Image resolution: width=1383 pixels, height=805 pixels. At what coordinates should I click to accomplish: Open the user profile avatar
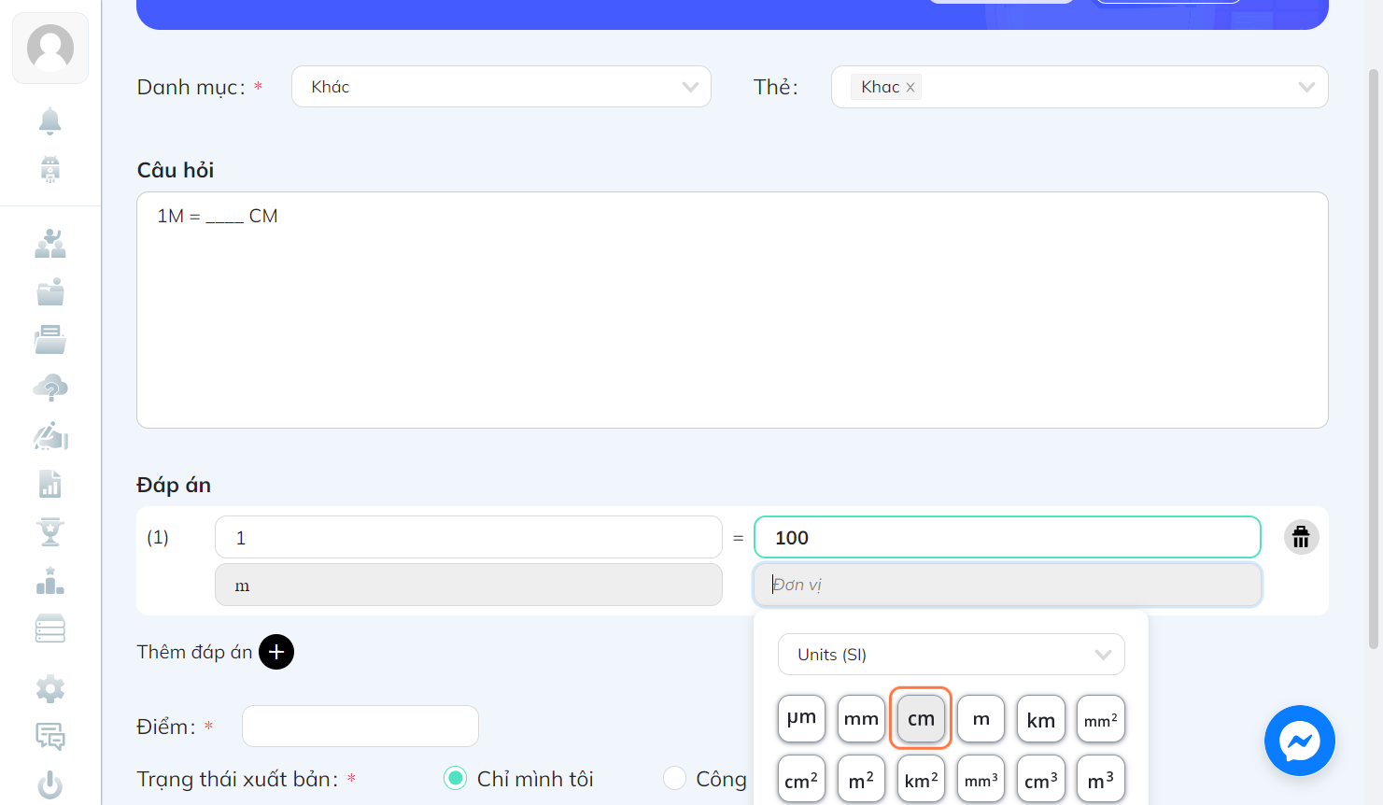[x=50, y=48]
